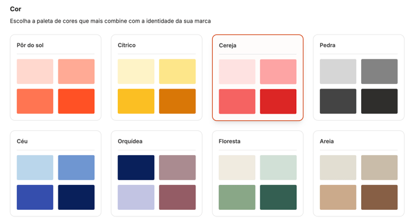Image resolution: width=410 pixels, height=223 pixels.
Task: Click the bright red swatch in Cereja
Action: [x=278, y=102]
